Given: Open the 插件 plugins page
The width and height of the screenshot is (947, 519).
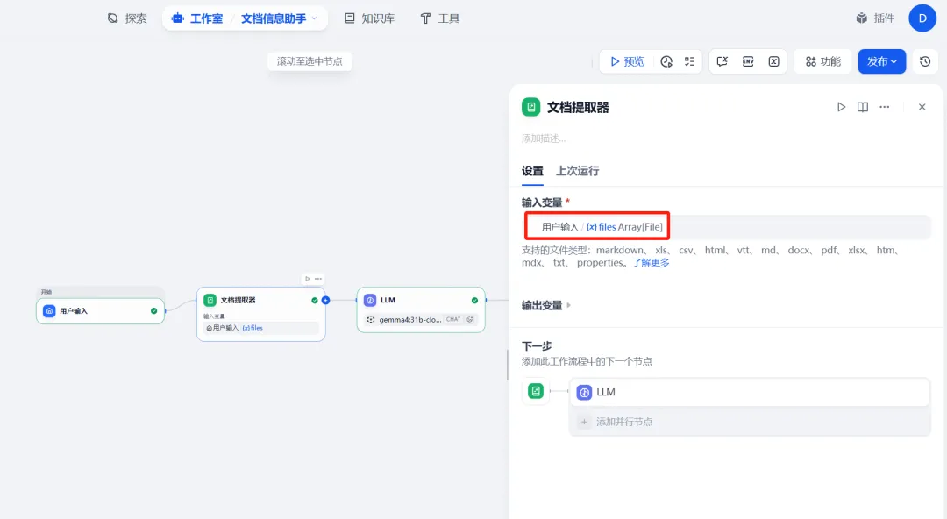Looking at the screenshot, I should pyautogui.click(x=875, y=18).
